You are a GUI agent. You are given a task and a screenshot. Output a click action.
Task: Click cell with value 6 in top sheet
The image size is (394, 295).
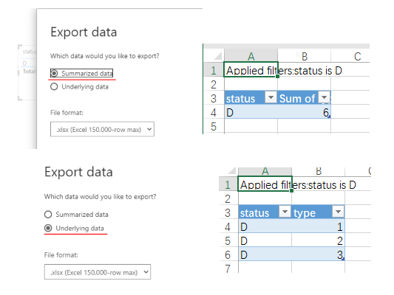point(305,113)
